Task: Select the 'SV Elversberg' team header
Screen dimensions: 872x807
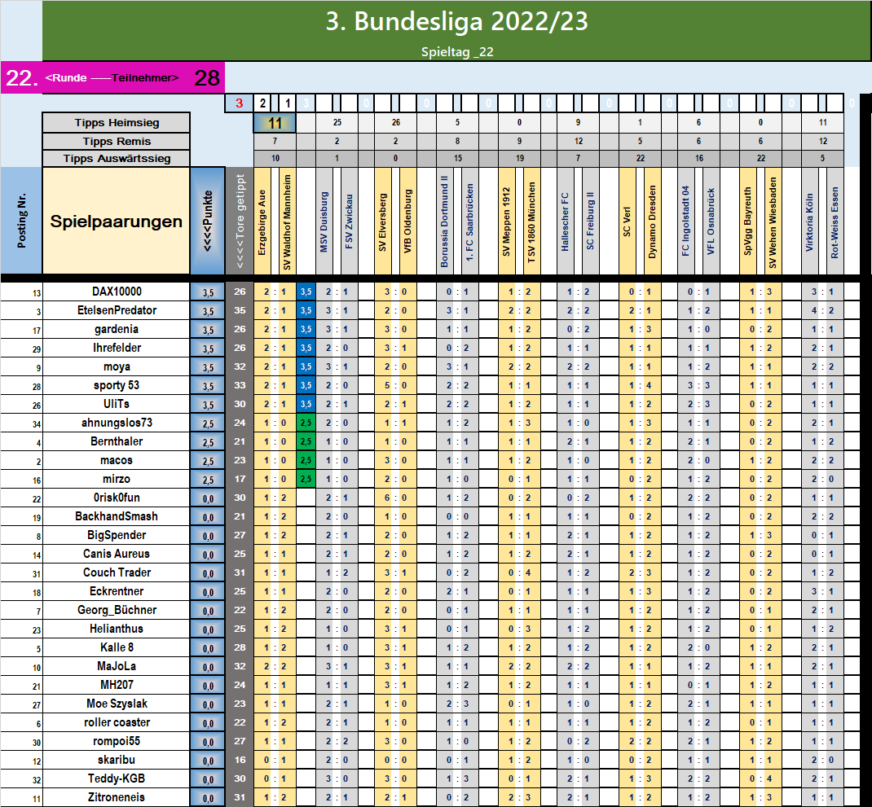Action: [x=382, y=221]
